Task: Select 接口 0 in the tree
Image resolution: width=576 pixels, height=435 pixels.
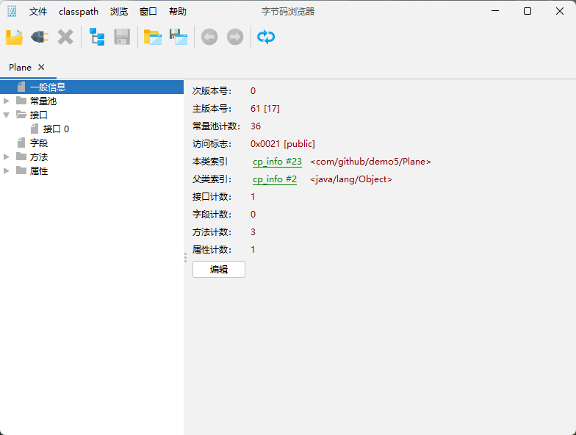Action: pos(56,129)
